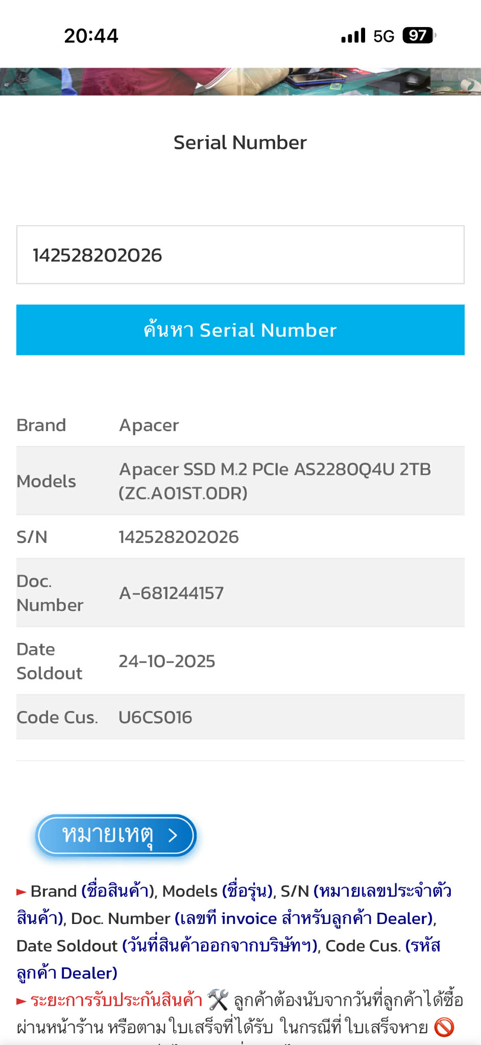Open the หมายเหตุ notes button
The image size is (481, 1045).
point(116,835)
